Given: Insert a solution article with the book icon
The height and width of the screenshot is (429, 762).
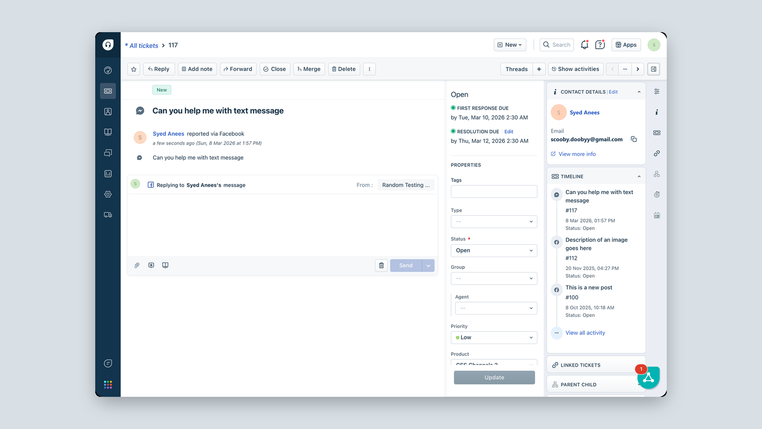Looking at the screenshot, I should pos(165,265).
